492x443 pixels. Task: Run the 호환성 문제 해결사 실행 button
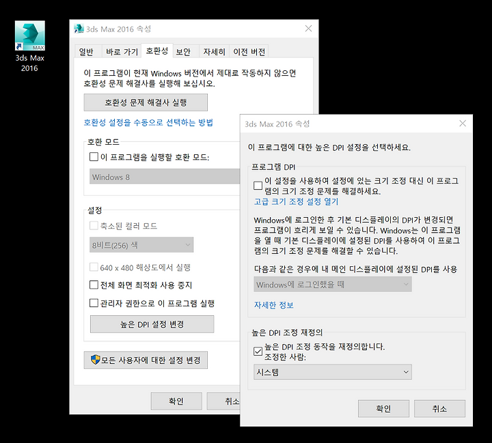pyautogui.click(x=146, y=102)
